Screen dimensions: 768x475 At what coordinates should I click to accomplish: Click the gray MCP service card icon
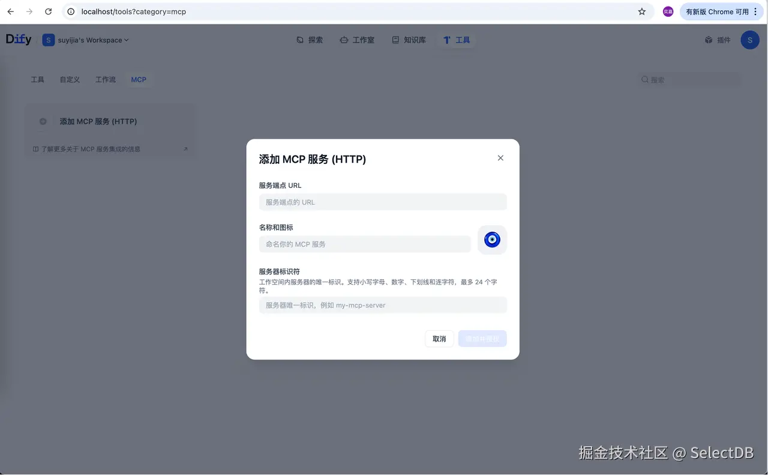(43, 121)
